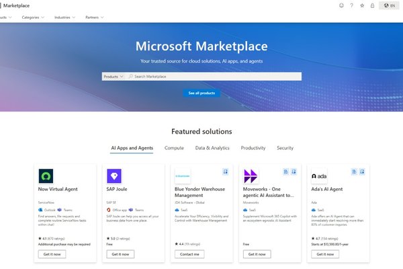Click the JDA Software - Global publisher text
The width and height of the screenshot is (403, 269).
[x=189, y=202]
